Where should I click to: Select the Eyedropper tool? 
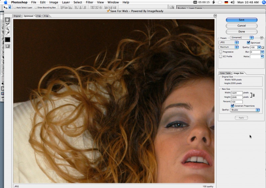click(x=7, y=33)
